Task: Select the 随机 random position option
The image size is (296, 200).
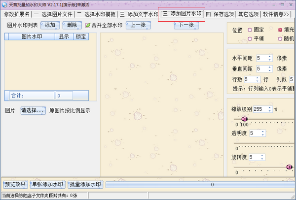Action: pos(280,38)
